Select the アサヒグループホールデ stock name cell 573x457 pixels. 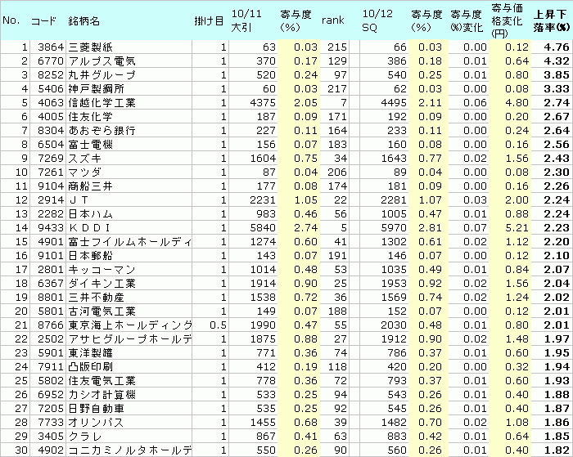(x=129, y=338)
